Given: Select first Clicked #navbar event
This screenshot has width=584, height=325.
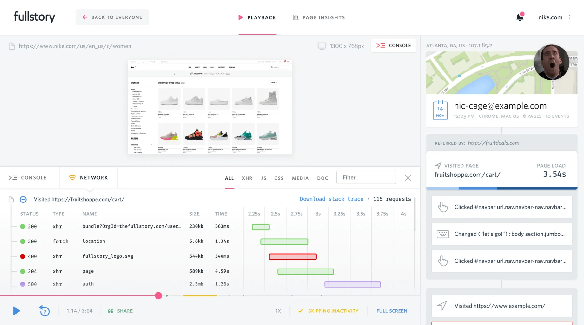Looking at the screenshot, I should click(501, 207).
